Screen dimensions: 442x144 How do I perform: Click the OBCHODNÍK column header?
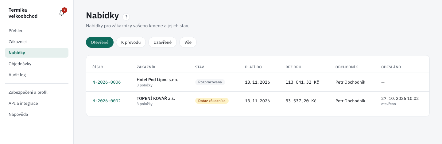pos(347,67)
